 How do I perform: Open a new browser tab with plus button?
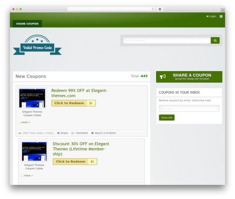click(x=223, y=10)
